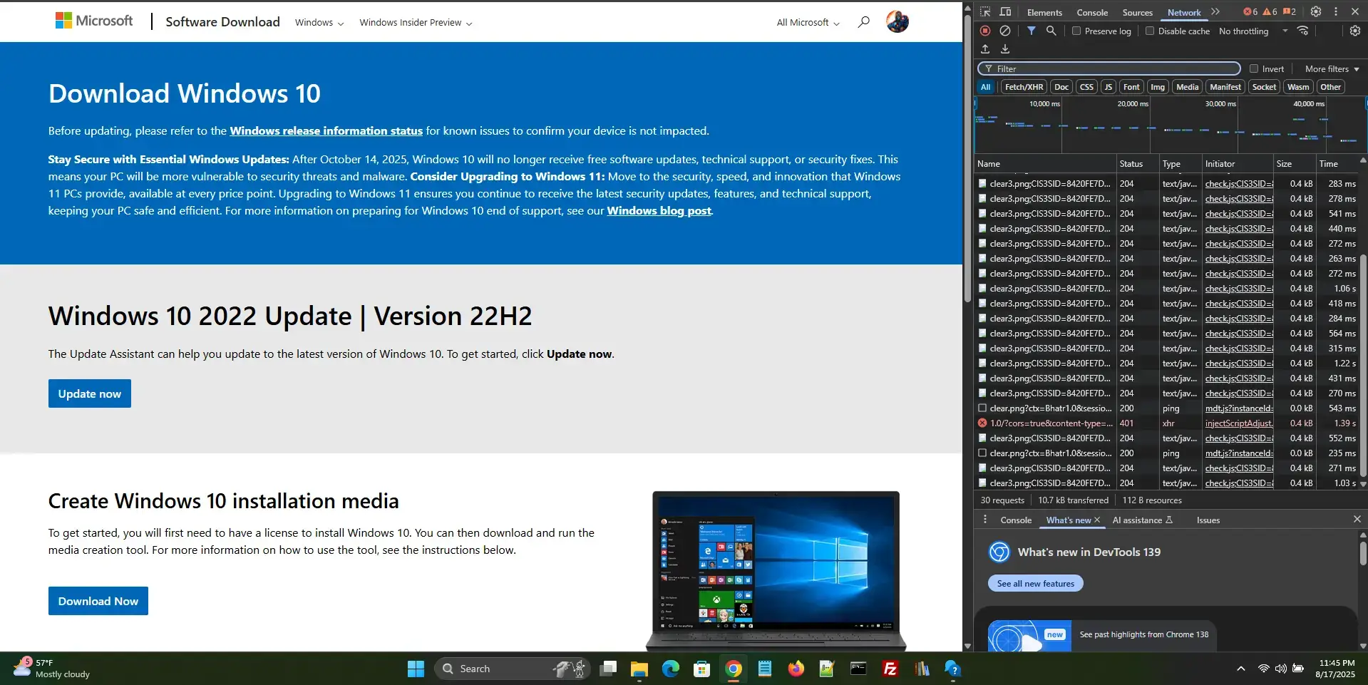
Task: Open network conditions wifi icon
Action: [1302, 31]
